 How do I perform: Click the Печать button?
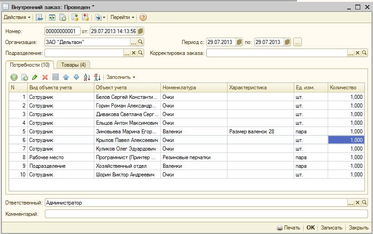(x=288, y=228)
